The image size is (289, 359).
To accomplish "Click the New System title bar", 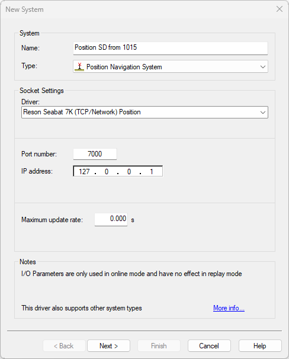I will (137, 9).
